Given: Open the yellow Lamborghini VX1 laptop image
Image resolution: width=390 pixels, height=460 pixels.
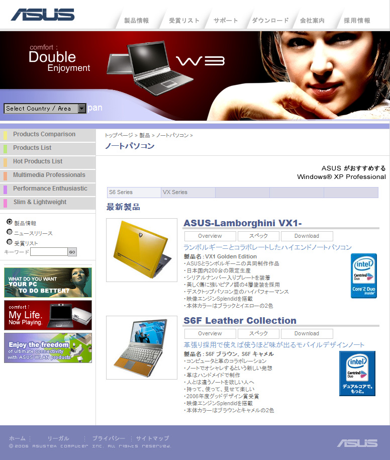Looking at the screenshot, I should point(141,250).
